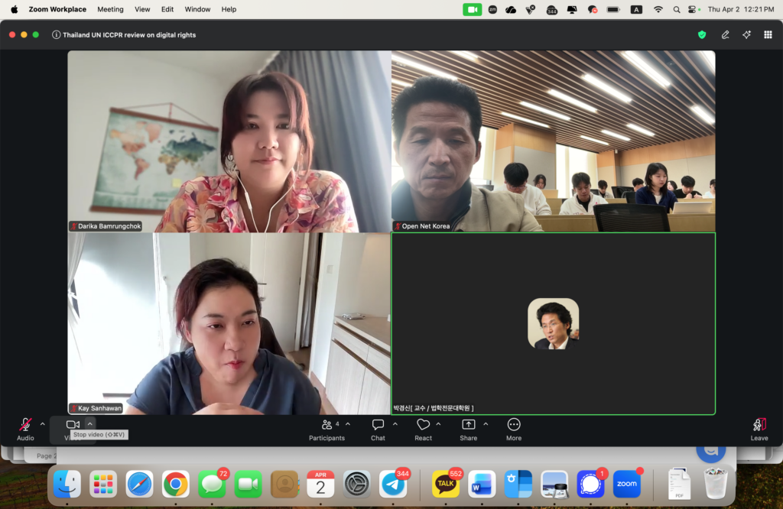Select Darika Bamrungchok's video tile
Image resolution: width=783 pixels, height=509 pixels.
(229, 141)
